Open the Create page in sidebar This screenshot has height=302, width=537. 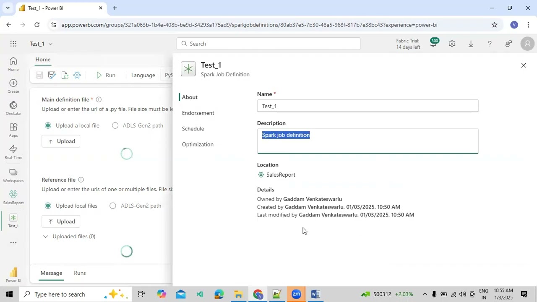click(x=13, y=86)
